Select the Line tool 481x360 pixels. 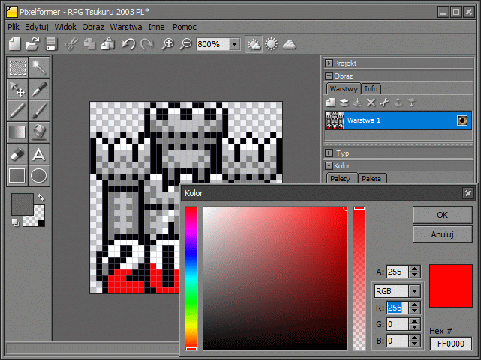coord(17,111)
